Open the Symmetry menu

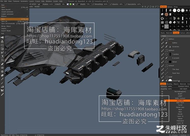[x=24, y=1]
